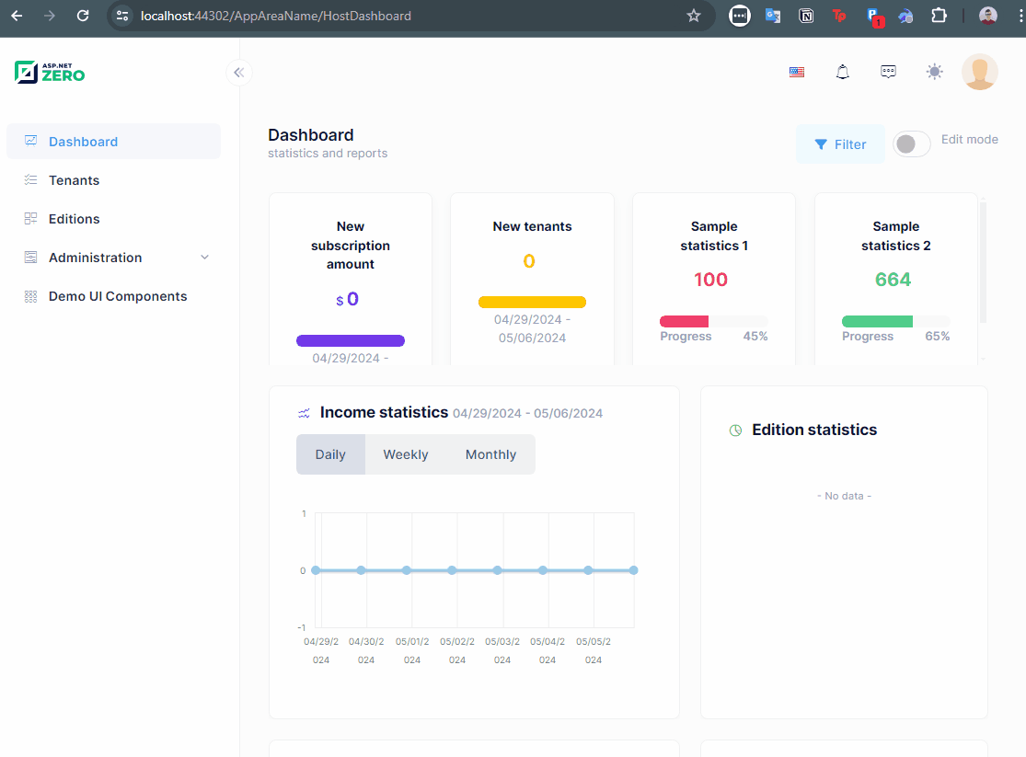Viewport: 1026px width, 757px height.
Task: Click the 'No data' text in Edition statistics
Action: pyautogui.click(x=844, y=496)
